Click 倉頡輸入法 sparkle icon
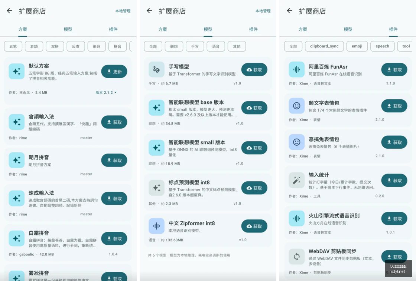The width and height of the screenshot is (416, 281). (x=16, y=122)
